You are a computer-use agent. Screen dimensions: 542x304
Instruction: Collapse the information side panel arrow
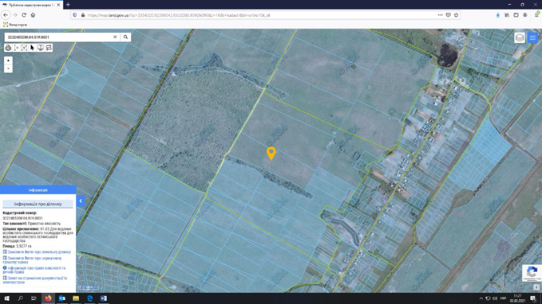click(x=81, y=201)
